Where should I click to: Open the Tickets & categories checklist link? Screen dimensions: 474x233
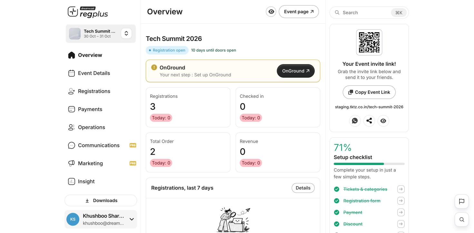point(365,189)
